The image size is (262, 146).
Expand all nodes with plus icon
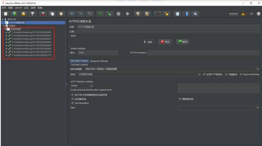72,14
